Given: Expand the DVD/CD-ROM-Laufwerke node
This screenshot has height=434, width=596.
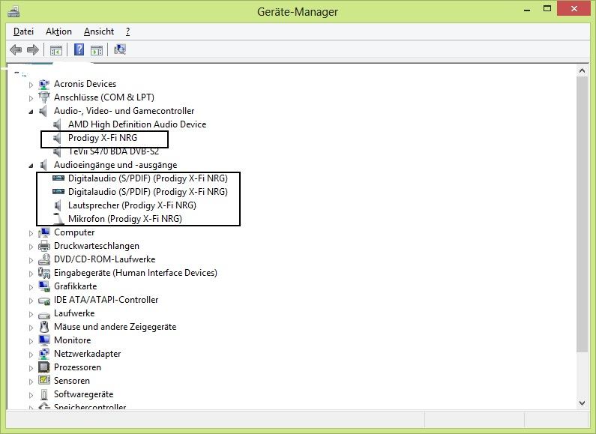Looking at the screenshot, I should (31, 260).
